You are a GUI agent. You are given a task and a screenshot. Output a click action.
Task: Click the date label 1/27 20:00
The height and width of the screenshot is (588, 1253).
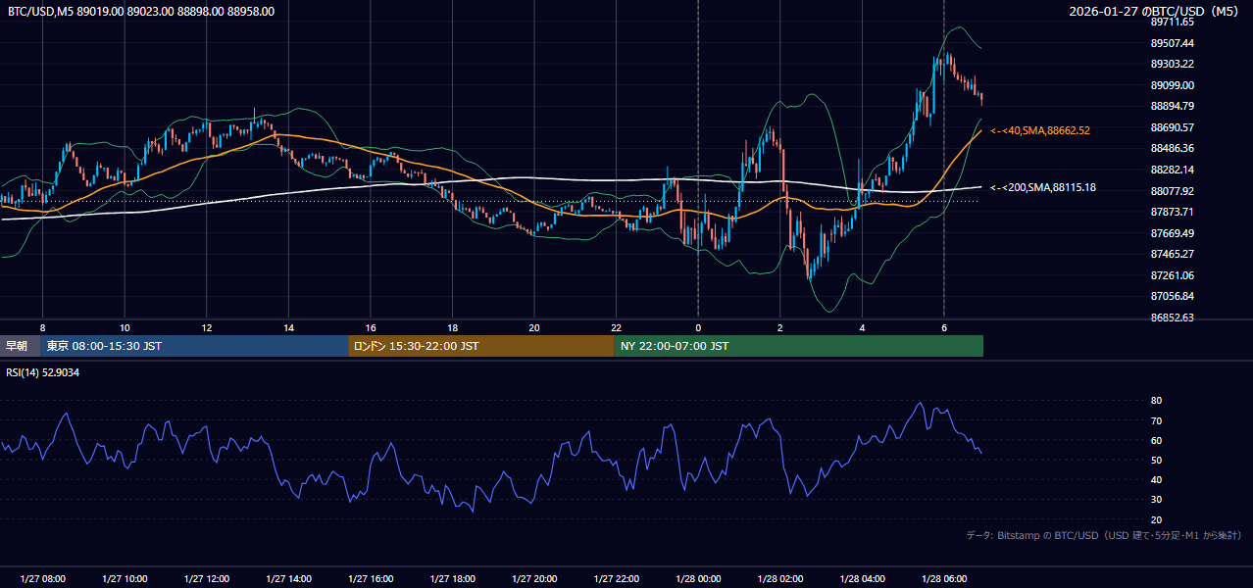pos(534,579)
